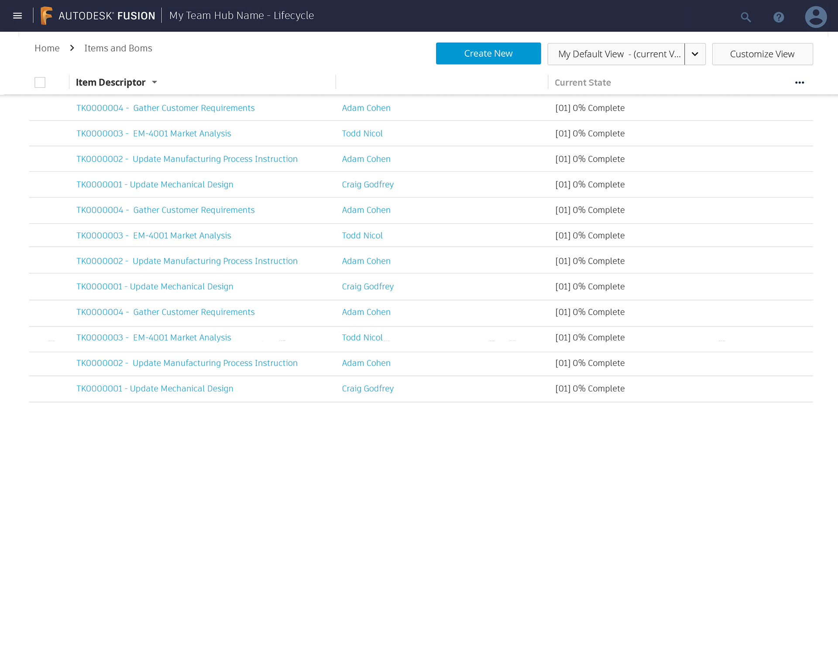Open My Default View combo box
Image resolution: width=838 pixels, height=654 pixels.
[x=615, y=54]
